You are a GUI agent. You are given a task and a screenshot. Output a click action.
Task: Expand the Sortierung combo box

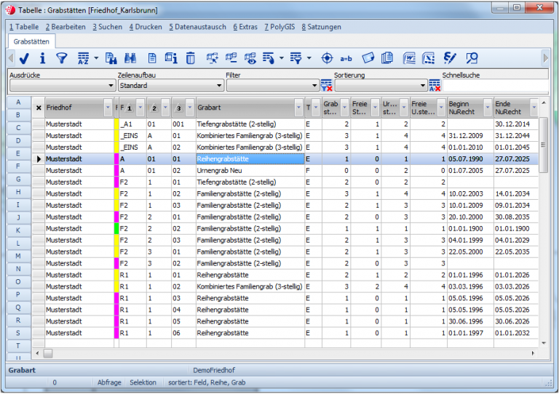pos(422,86)
